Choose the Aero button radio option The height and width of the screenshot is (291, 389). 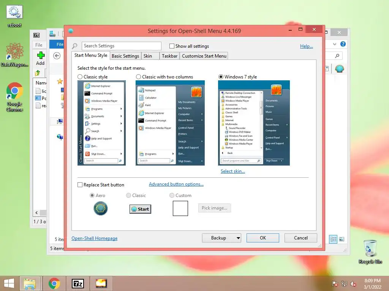tap(92, 196)
